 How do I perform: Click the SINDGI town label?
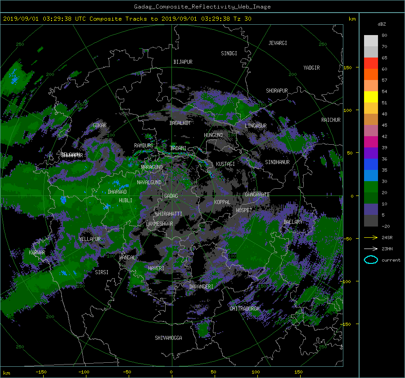(229, 53)
